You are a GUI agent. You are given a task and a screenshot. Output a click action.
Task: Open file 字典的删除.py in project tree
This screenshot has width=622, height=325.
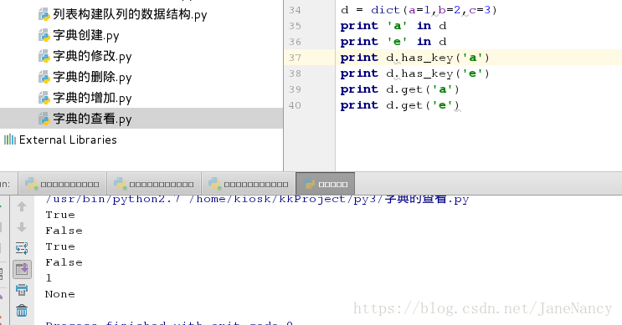(92, 77)
